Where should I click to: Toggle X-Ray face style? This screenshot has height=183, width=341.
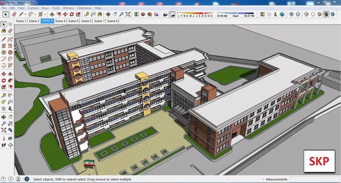(x=291, y=14)
